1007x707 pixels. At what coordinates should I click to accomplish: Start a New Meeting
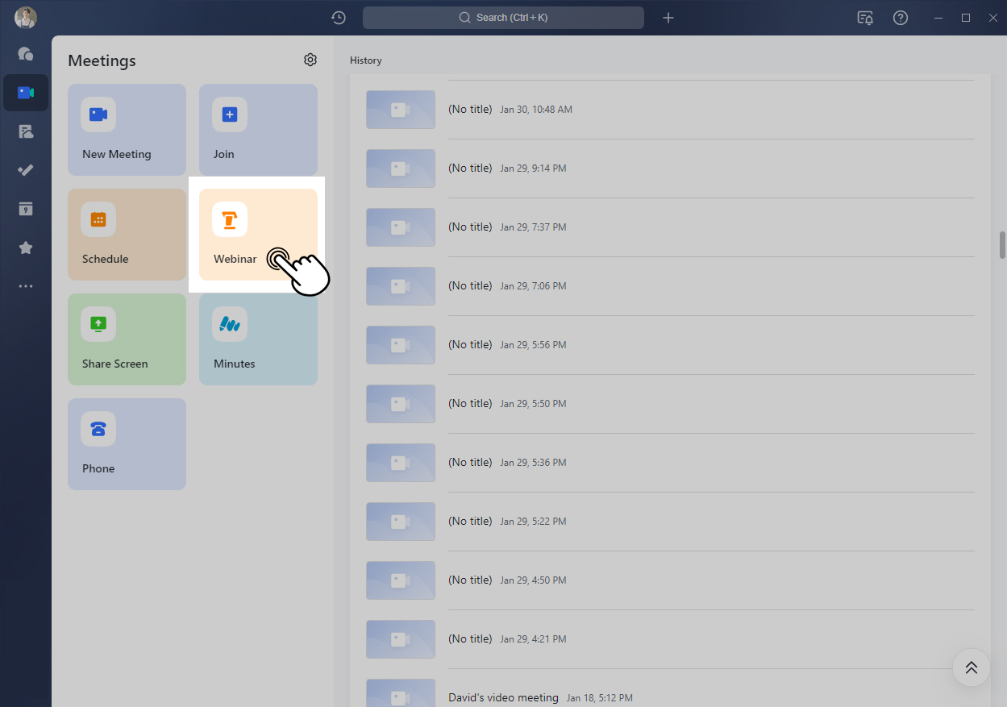[x=127, y=130]
